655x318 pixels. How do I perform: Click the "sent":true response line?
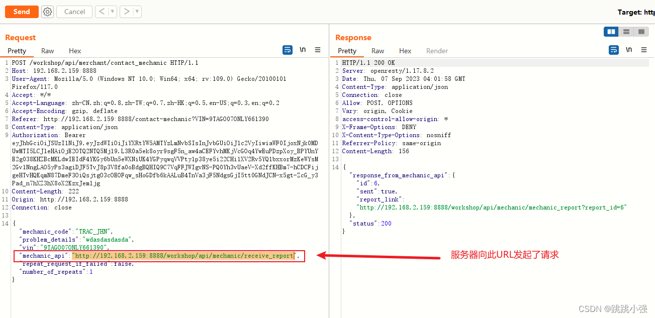coord(377,191)
